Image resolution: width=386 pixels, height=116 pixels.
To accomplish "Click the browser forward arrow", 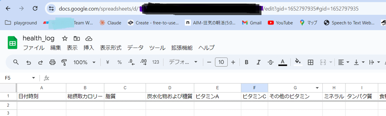I will [x=22, y=9].
